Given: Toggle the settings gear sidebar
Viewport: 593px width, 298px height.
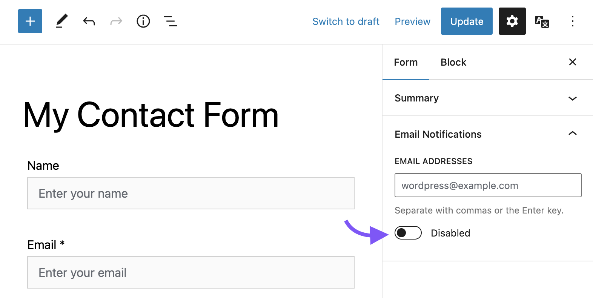Looking at the screenshot, I should pyautogui.click(x=512, y=21).
